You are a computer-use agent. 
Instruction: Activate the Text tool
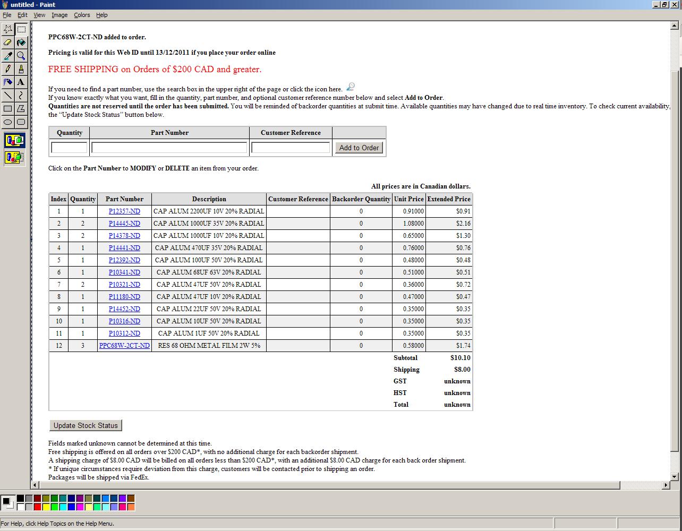point(21,82)
